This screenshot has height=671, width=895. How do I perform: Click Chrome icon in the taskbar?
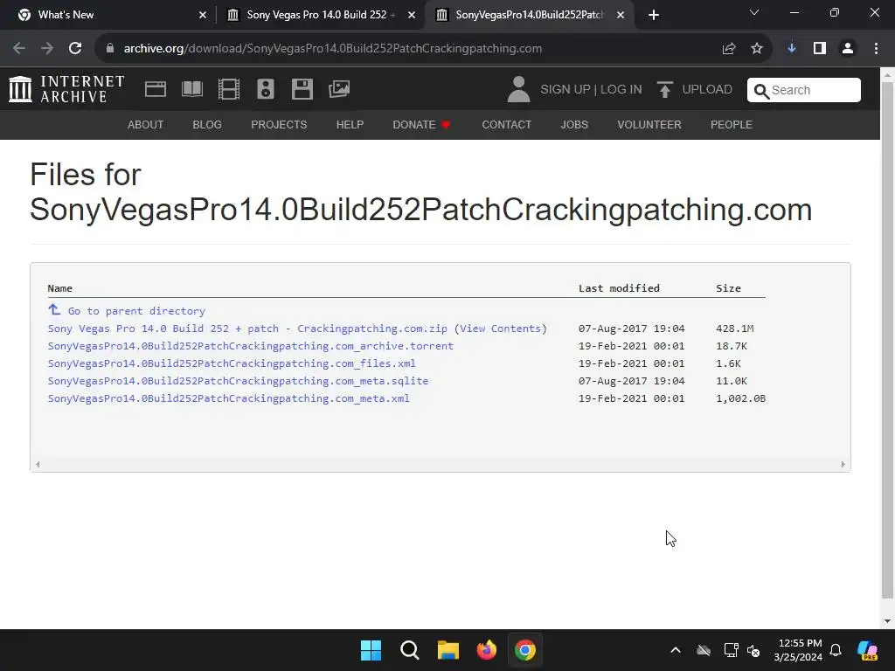coord(525,650)
